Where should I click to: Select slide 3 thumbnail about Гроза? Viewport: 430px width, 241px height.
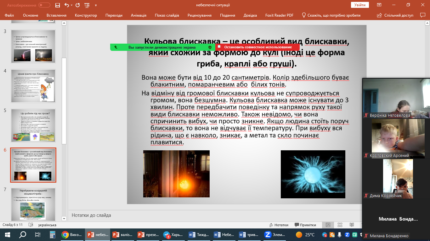tap(33, 46)
